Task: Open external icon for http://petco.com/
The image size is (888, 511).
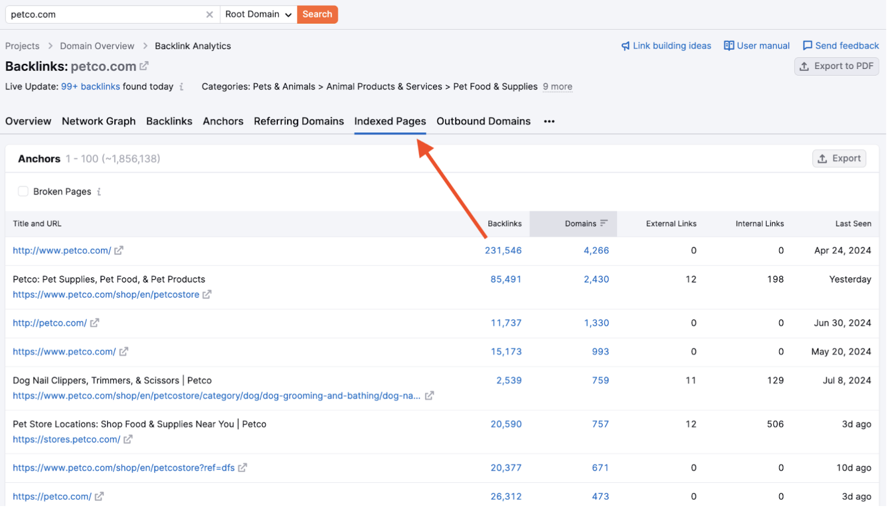Action: click(94, 323)
